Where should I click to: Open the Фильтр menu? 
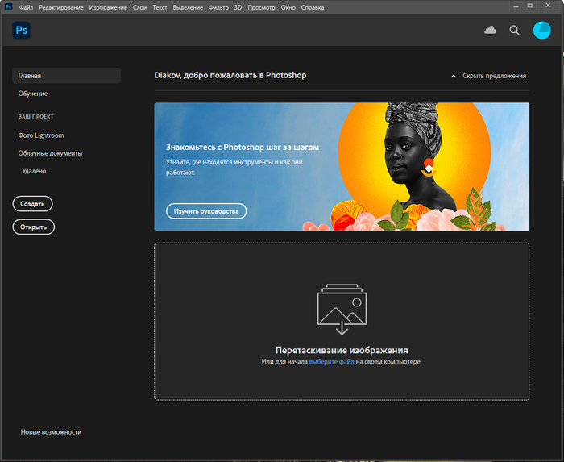(218, 7)
